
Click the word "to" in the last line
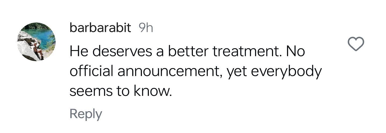[x=123, y=92]
